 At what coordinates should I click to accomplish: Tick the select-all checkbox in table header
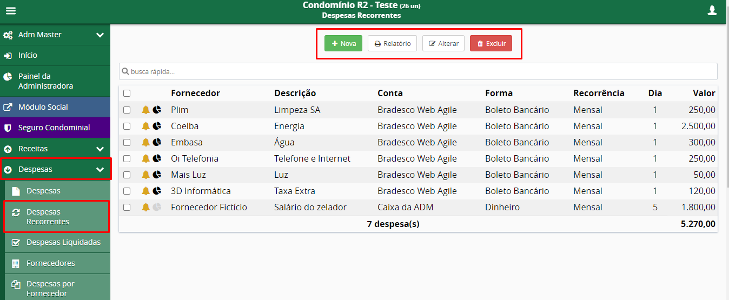pyautogui.click(x=127, y=94)
